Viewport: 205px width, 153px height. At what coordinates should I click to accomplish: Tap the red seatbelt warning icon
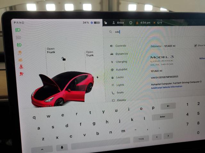coord(21,67)
